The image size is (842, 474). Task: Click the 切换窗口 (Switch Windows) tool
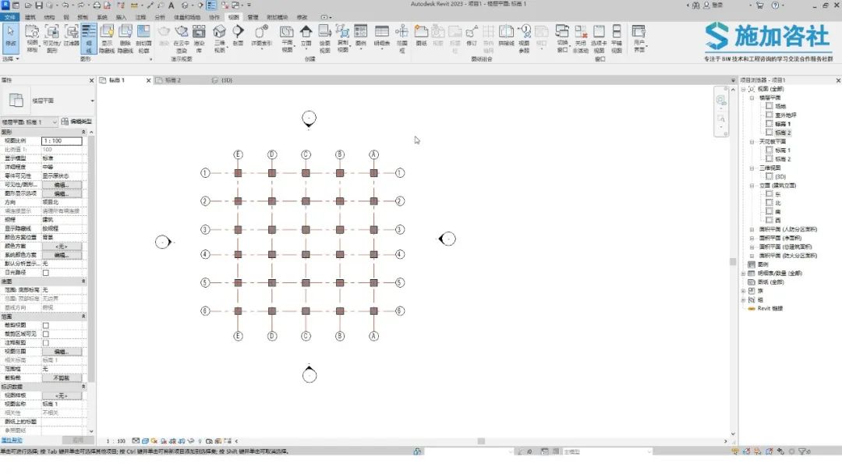(562, 37)
